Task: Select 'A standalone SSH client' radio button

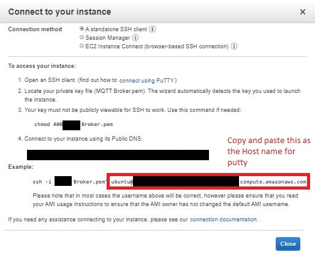Action: 82,29
